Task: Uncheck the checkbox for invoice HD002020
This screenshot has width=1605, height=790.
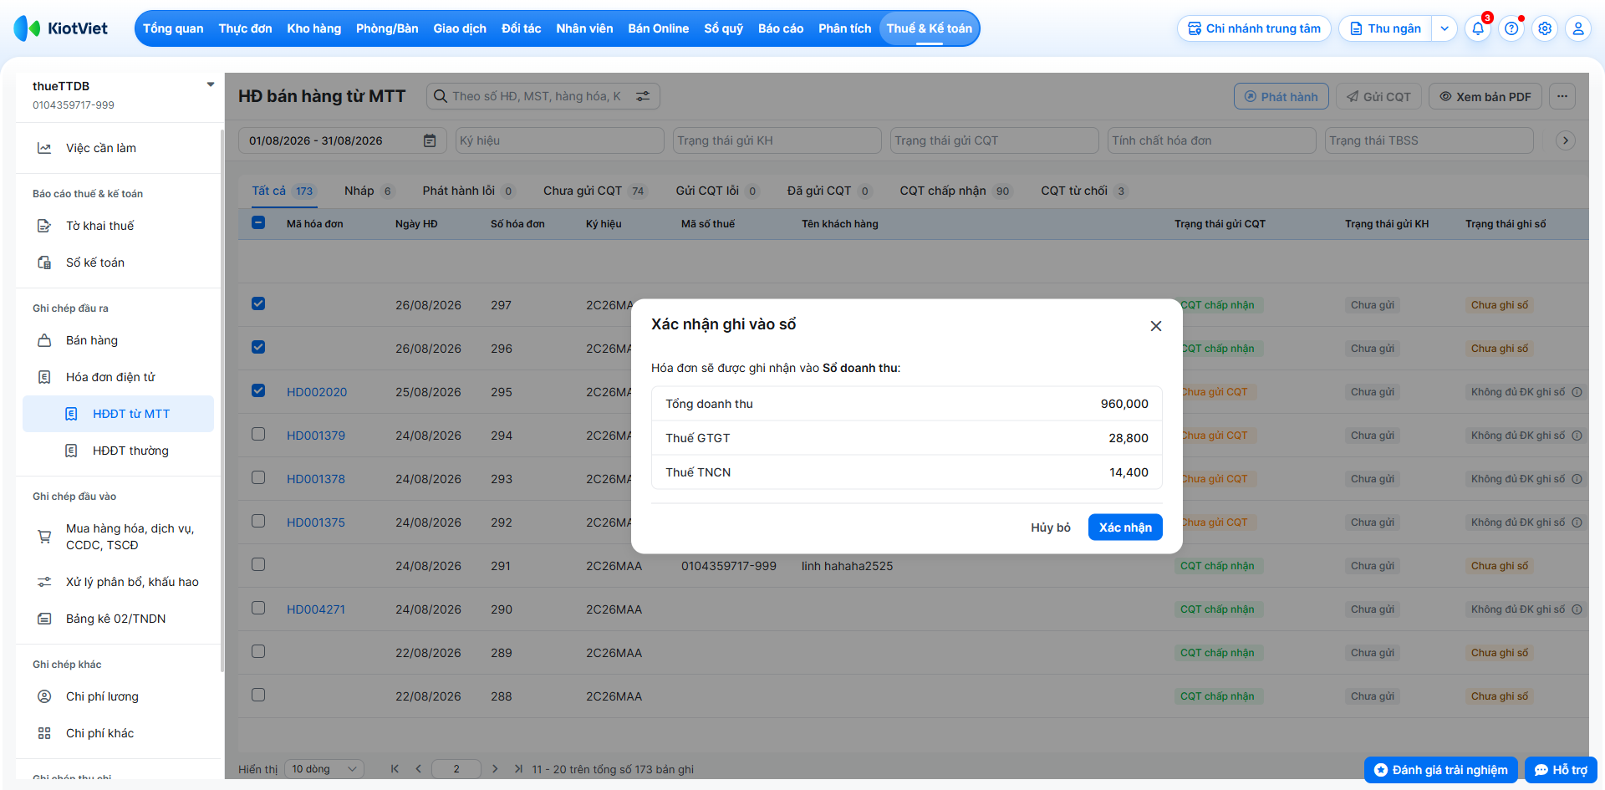Action: 258,390
